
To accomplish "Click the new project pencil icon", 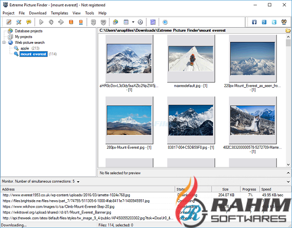I will click(x=8, y=22).
